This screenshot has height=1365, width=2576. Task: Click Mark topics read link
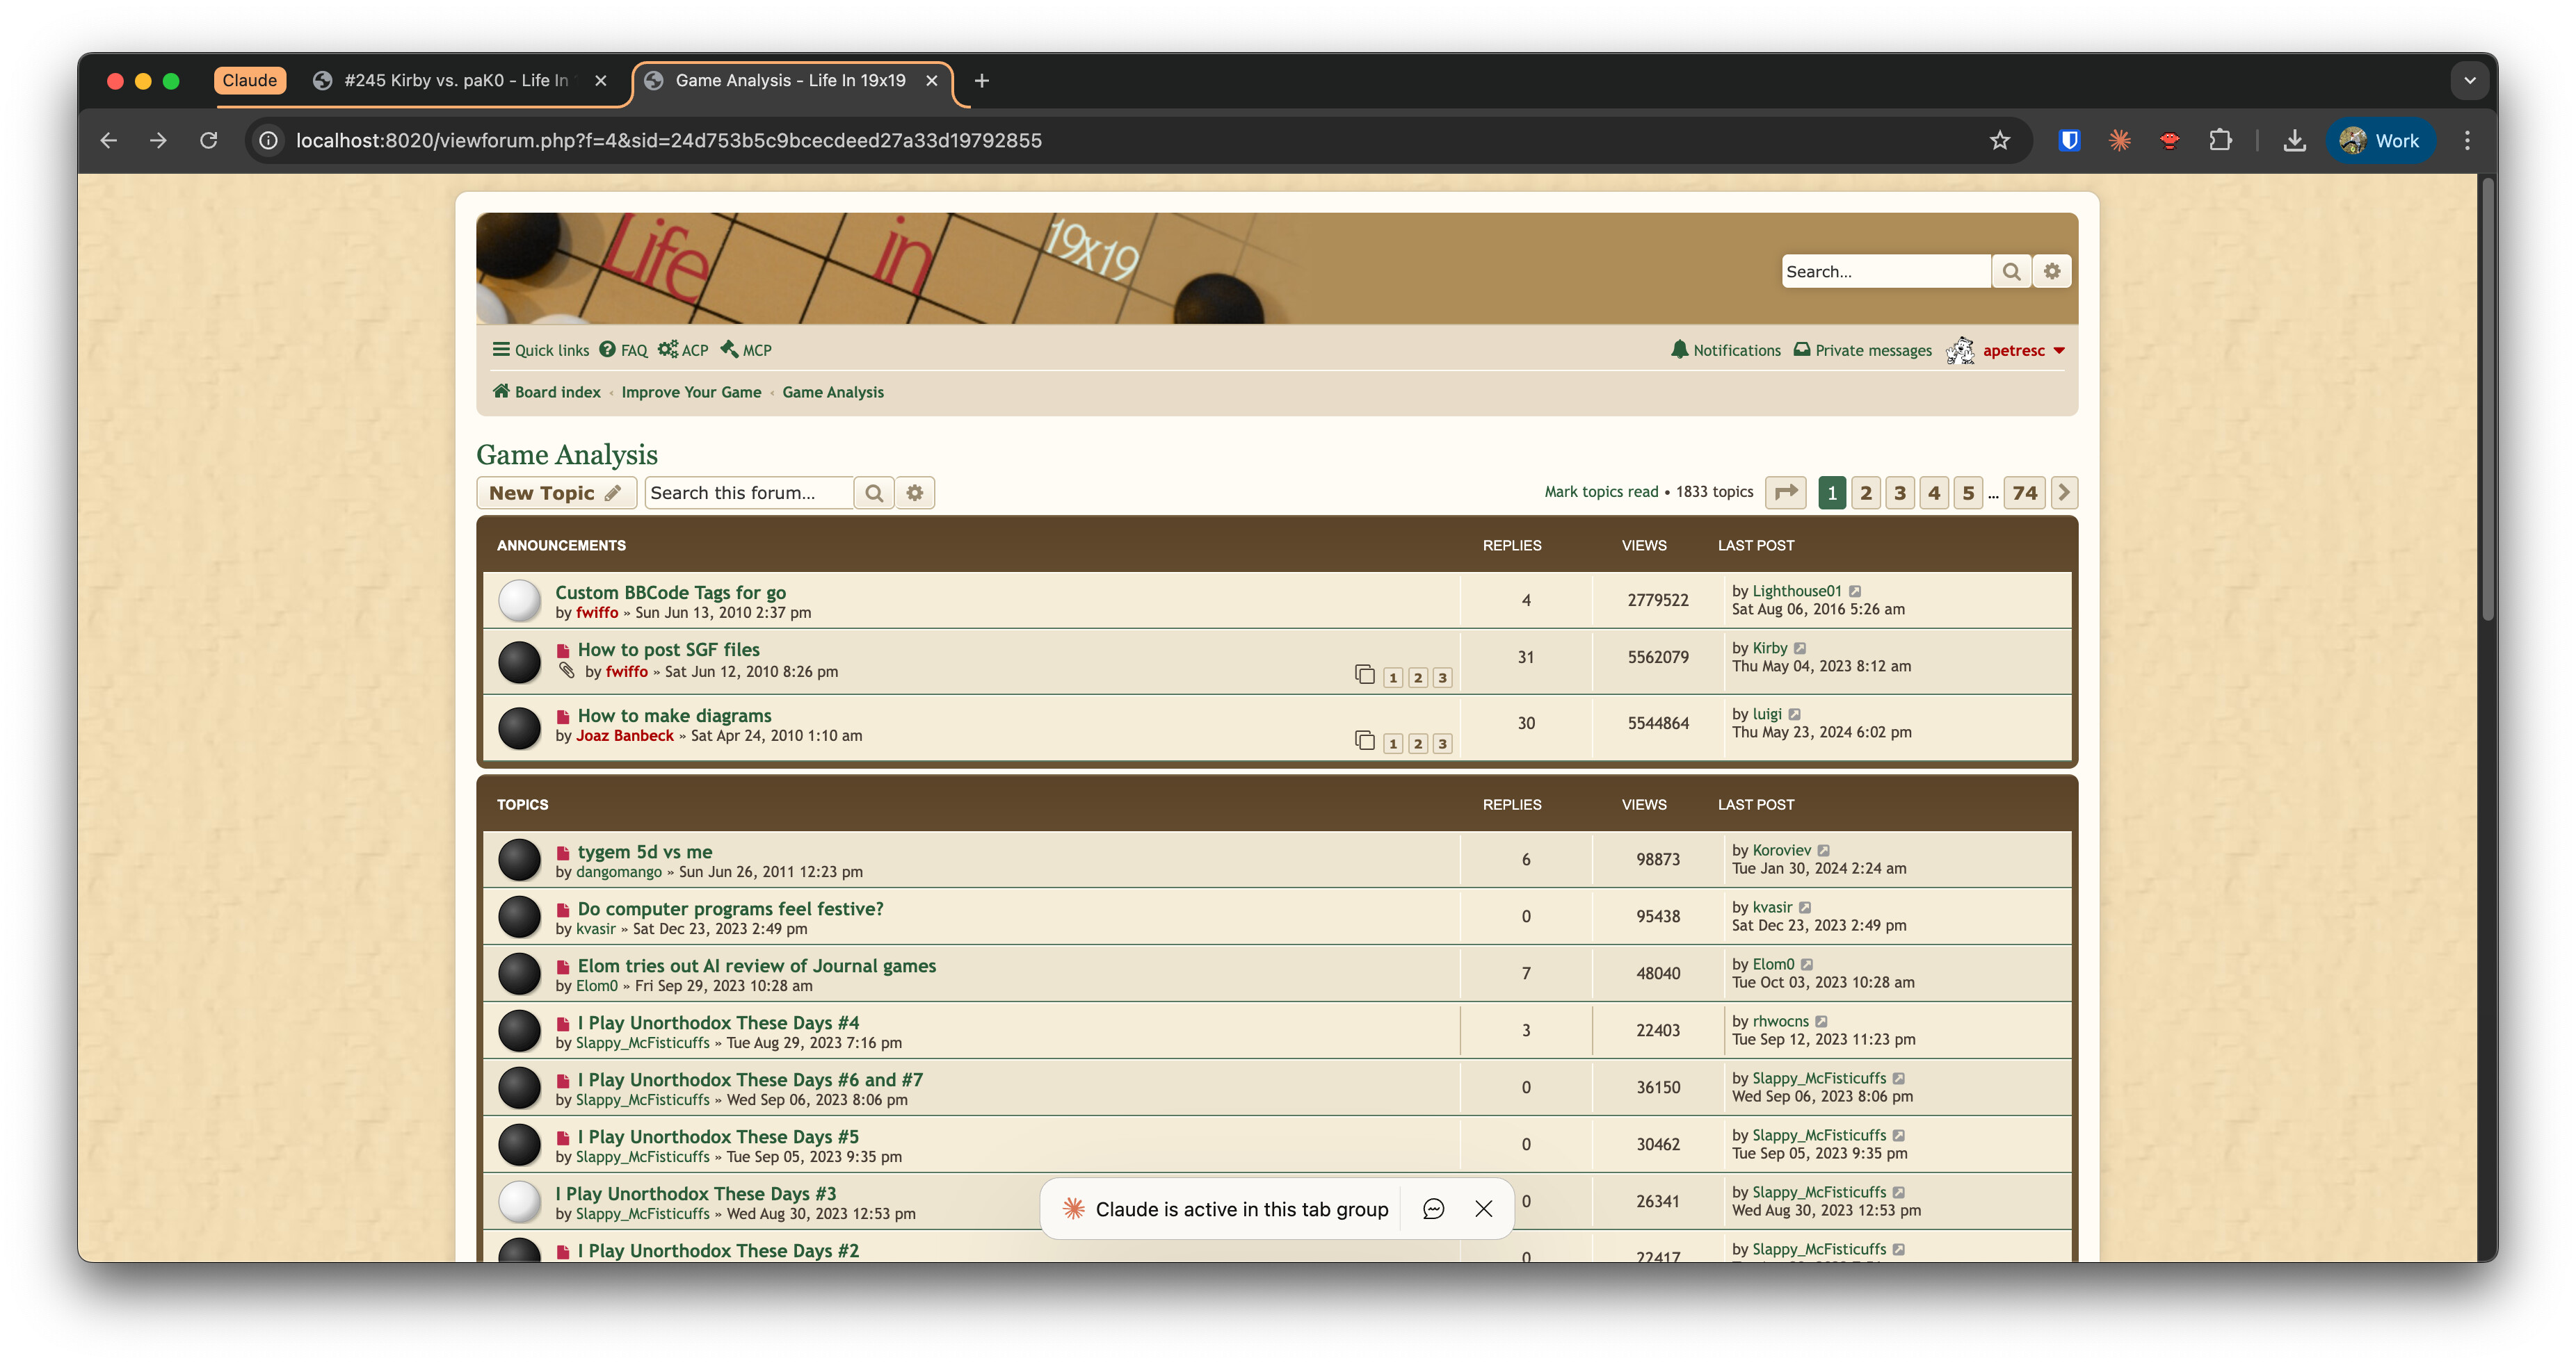[x=1600, y=491]
